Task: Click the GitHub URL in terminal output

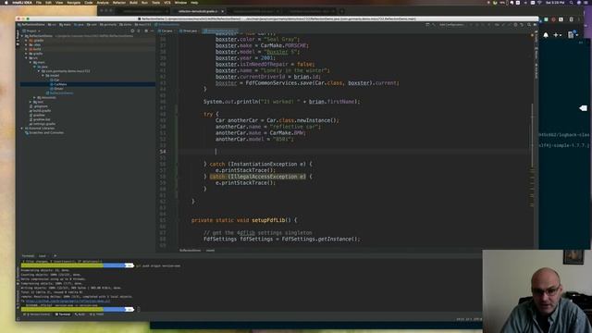Action: (x=68, y=302)
